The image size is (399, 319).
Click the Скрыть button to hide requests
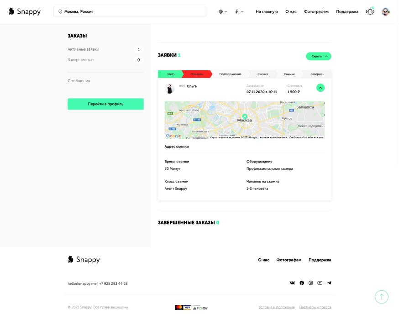318,56
